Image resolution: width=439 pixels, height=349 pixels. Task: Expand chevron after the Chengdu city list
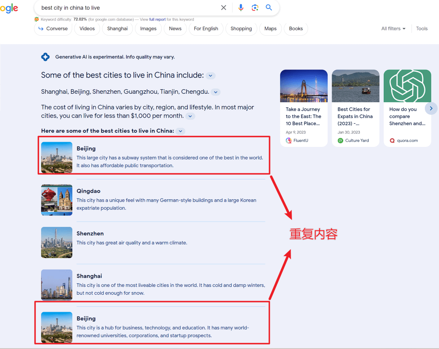tap(215, 92)
